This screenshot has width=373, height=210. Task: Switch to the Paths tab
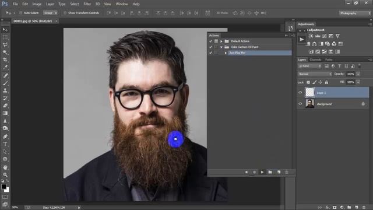(x=329, y=60)
